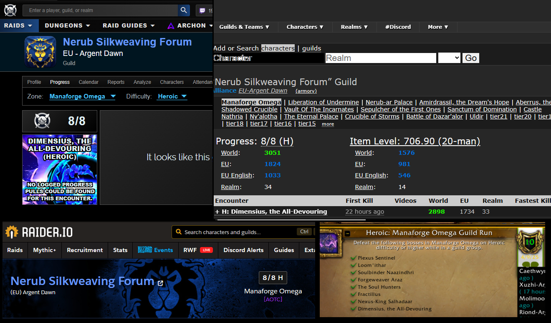The height and width of the screenshot is (323, 551).
Task: Click the Blizzard logo in Raider.IO Events tab
Action: (145, 250)
